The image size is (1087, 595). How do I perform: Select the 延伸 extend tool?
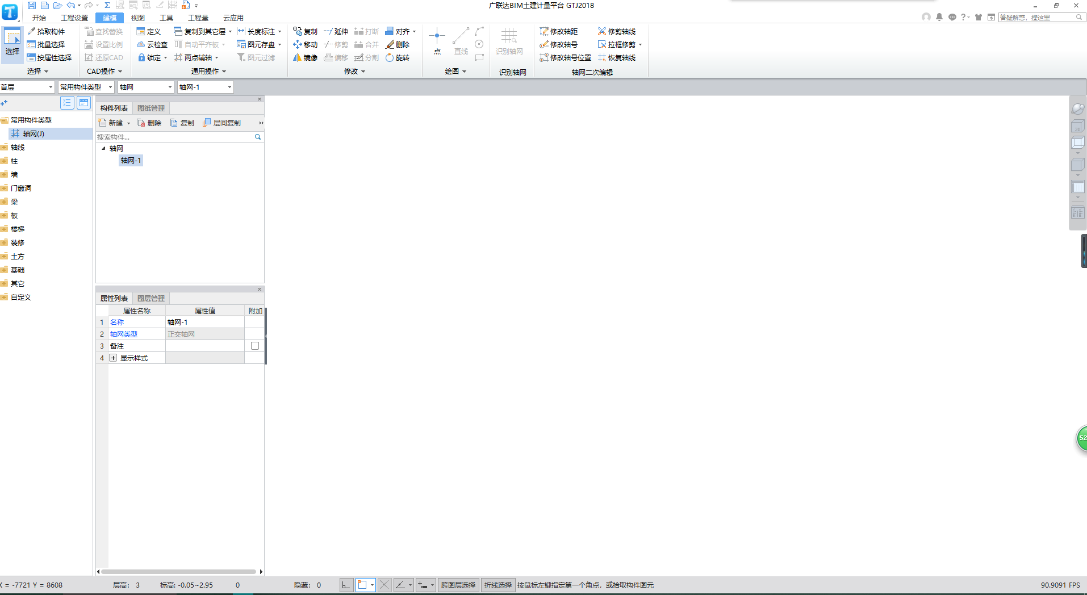pyautogui.click(x=336, y=31)
